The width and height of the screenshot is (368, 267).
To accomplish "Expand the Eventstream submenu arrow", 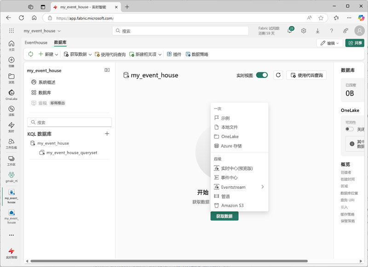I will click(263, 187).
